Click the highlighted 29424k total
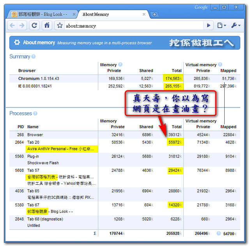 pos(175,170)
